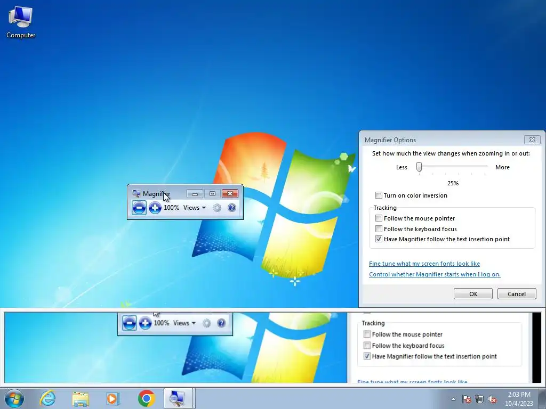Open the Magnifier Views dropdown
Image resolution: width=546 pixels, height=409 pixels.
click(x=194, y=208)
